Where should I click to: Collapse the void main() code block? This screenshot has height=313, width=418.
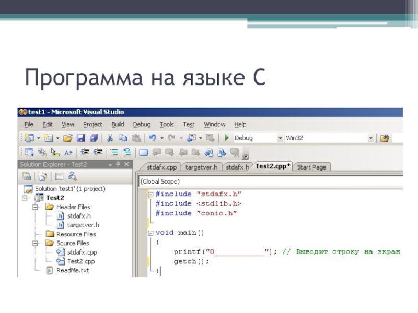pos(152,233)
